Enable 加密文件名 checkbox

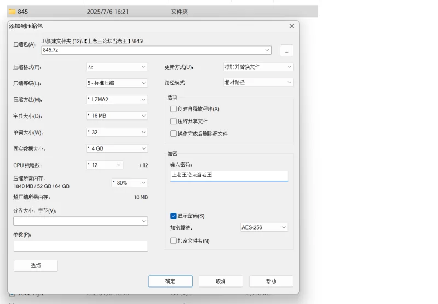click(174, 240)
